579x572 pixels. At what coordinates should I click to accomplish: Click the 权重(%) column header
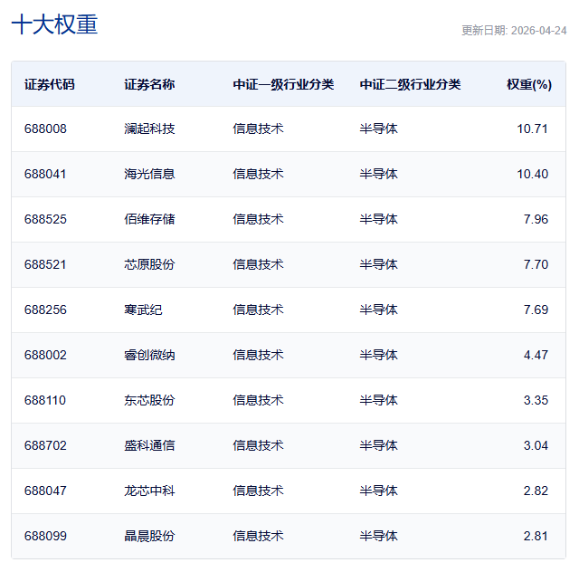528,84
